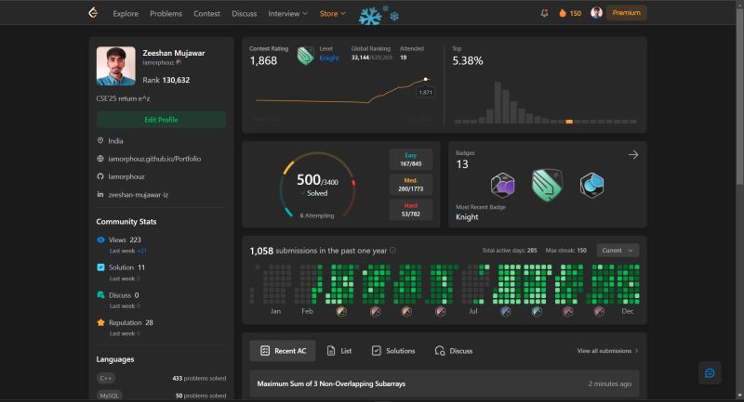
Task: Switch to the List tab
Action: pyautogui.click(x=339, y=351)
